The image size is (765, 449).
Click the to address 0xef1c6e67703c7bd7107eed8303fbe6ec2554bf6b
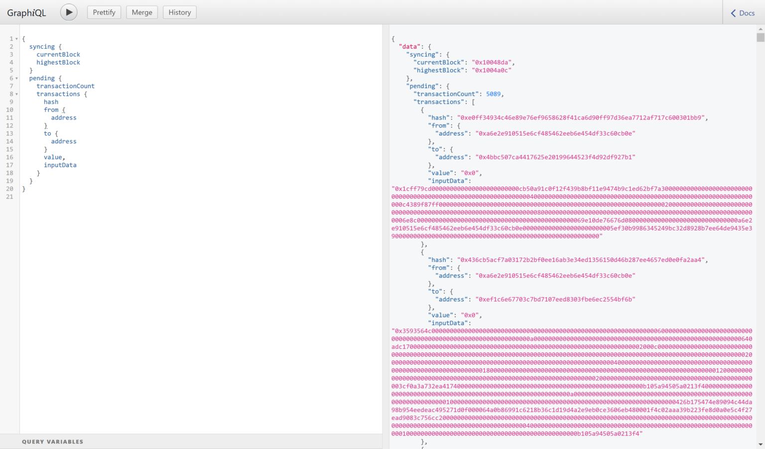click(x=555, y=300)
